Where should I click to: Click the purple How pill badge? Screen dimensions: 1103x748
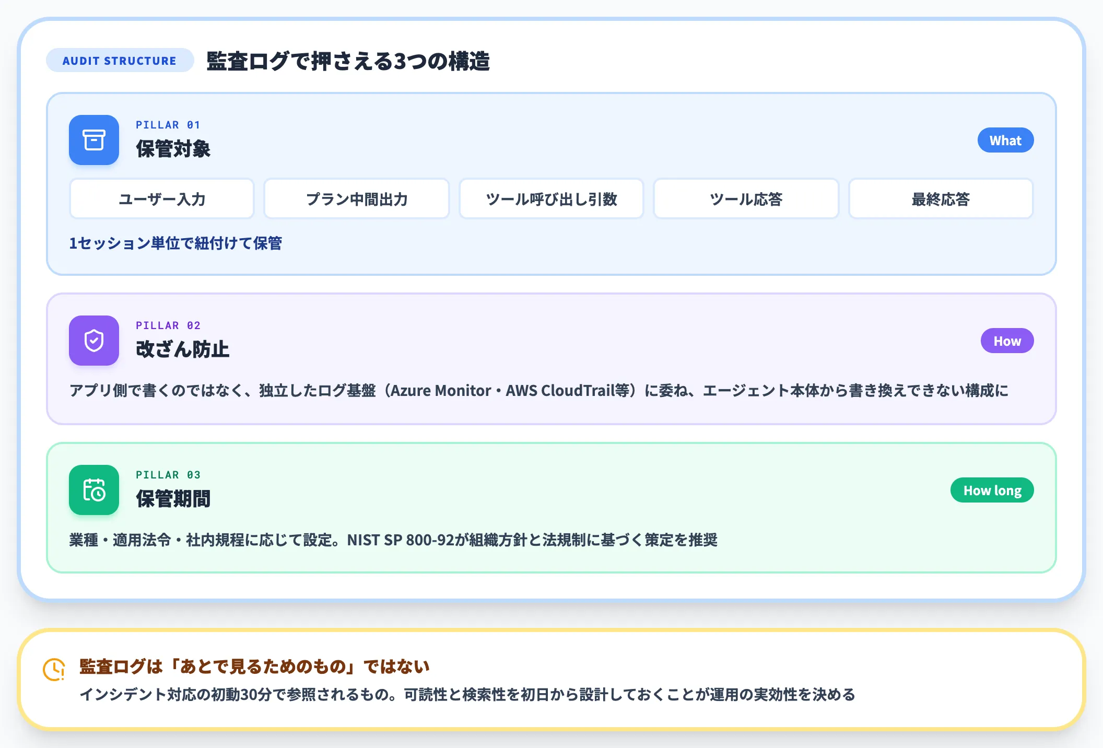[x=1007, y=341]
